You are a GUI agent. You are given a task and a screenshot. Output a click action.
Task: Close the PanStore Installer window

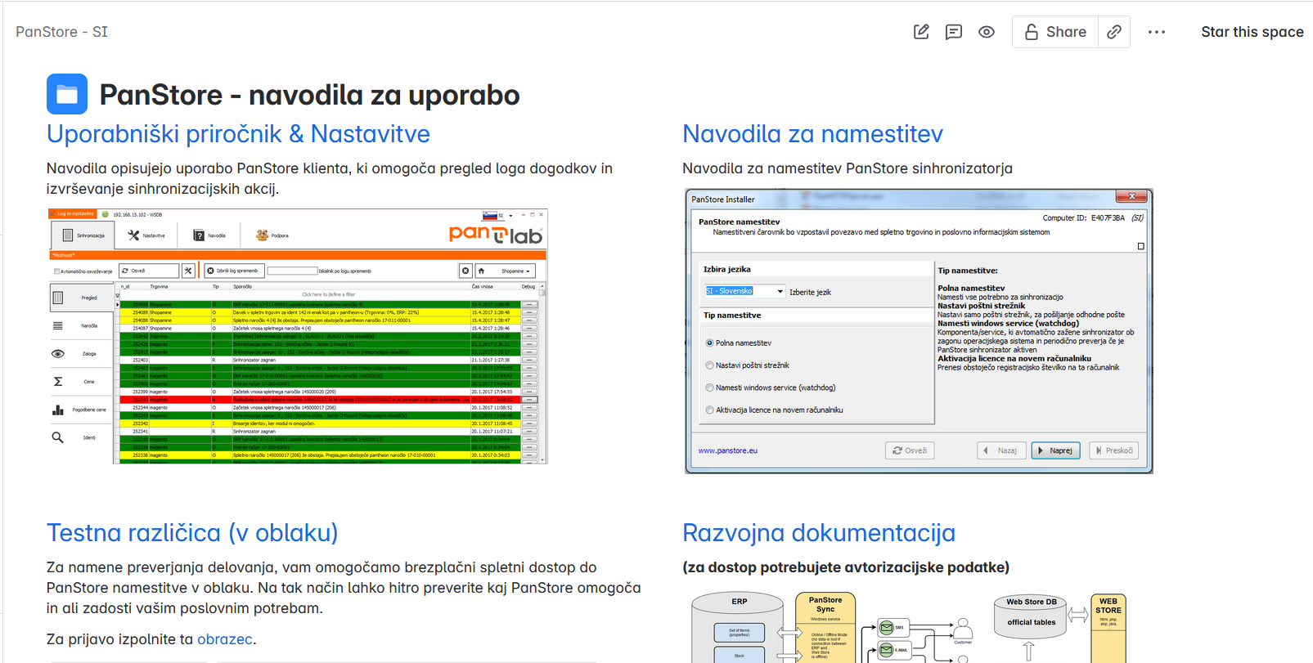tap(1132, 196)
